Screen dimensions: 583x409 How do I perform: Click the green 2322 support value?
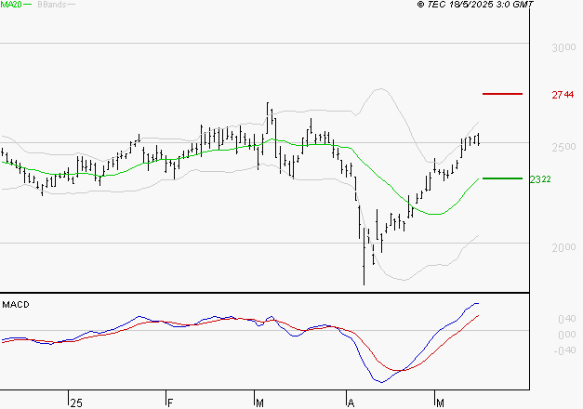tap(540, 179)
